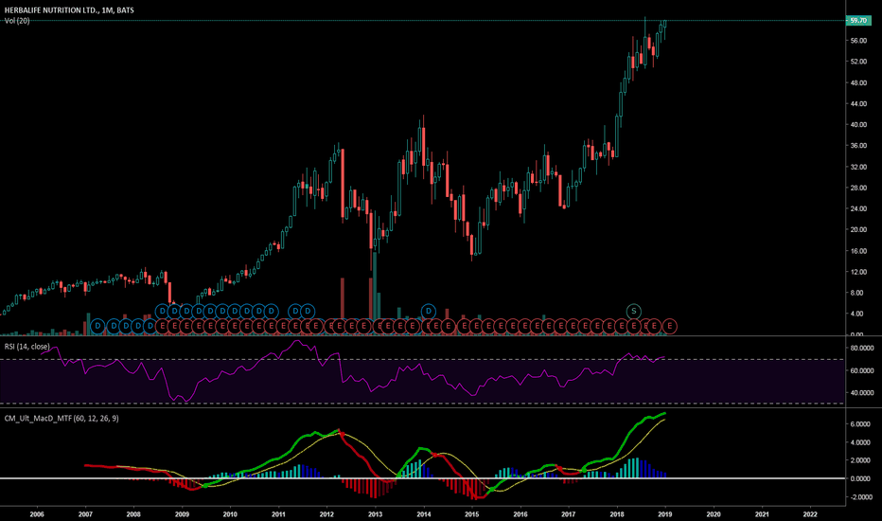Click the 56.00 price axis label
Screen dimensions: 882x521
pos(858,41)
